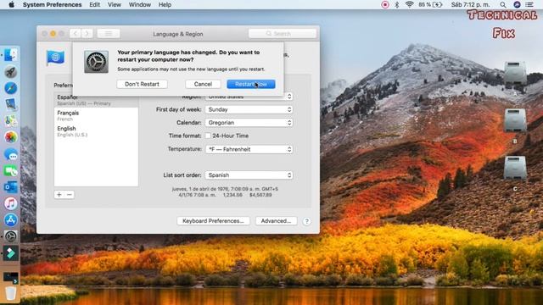Click the Language & Region flag icon

55,58
